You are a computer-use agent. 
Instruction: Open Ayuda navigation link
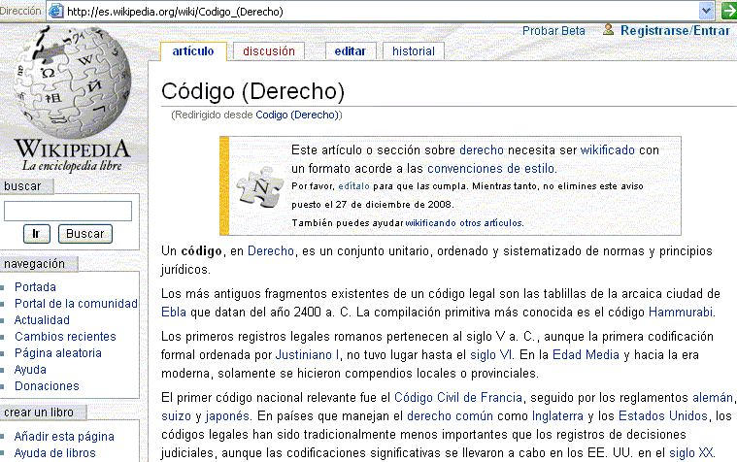coord(30,370)
